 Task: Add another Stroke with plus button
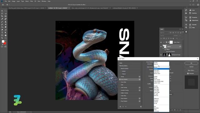pyautogui.click(x=140, y=77)
